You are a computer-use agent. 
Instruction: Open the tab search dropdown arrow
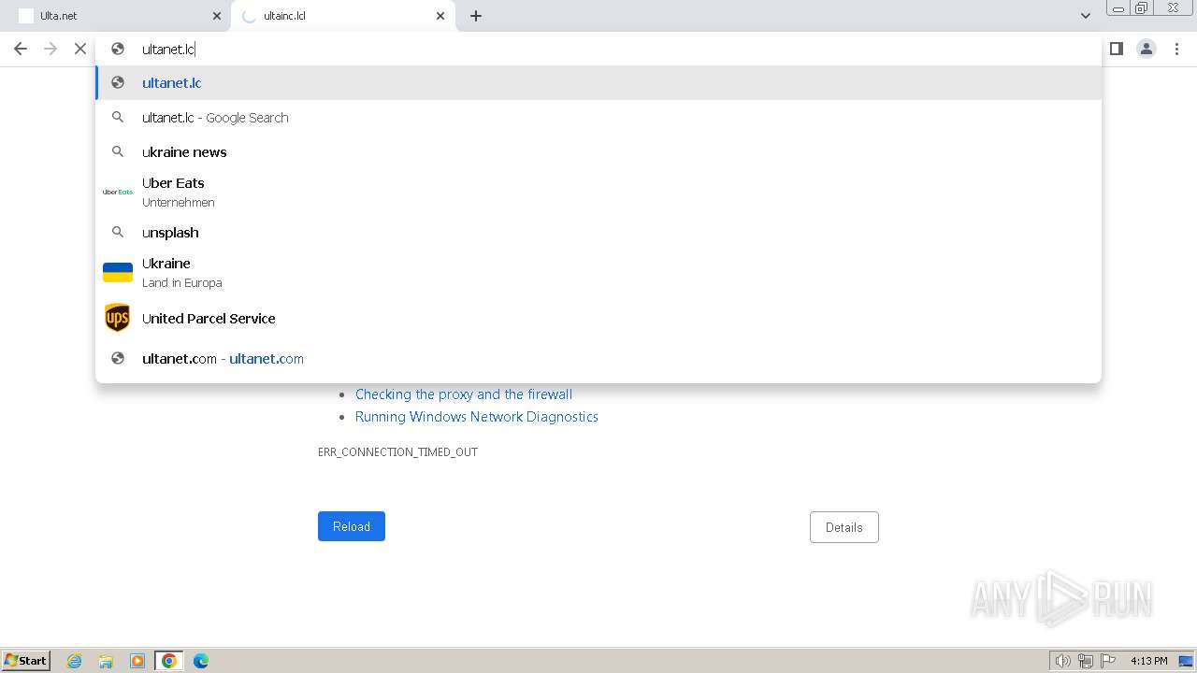[1085, 16]
